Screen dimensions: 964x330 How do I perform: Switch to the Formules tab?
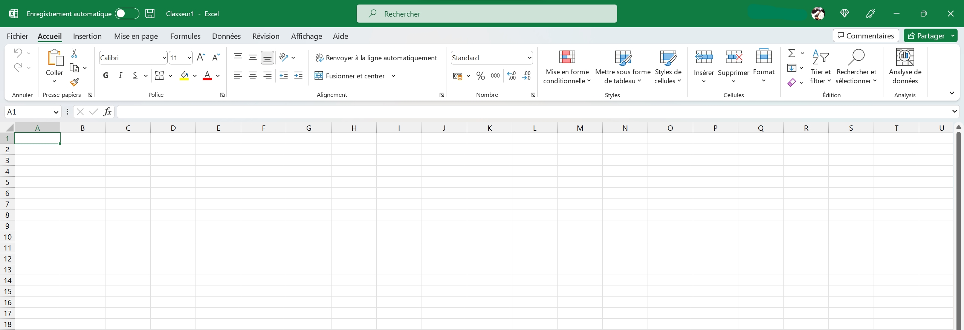click(185, 36)
